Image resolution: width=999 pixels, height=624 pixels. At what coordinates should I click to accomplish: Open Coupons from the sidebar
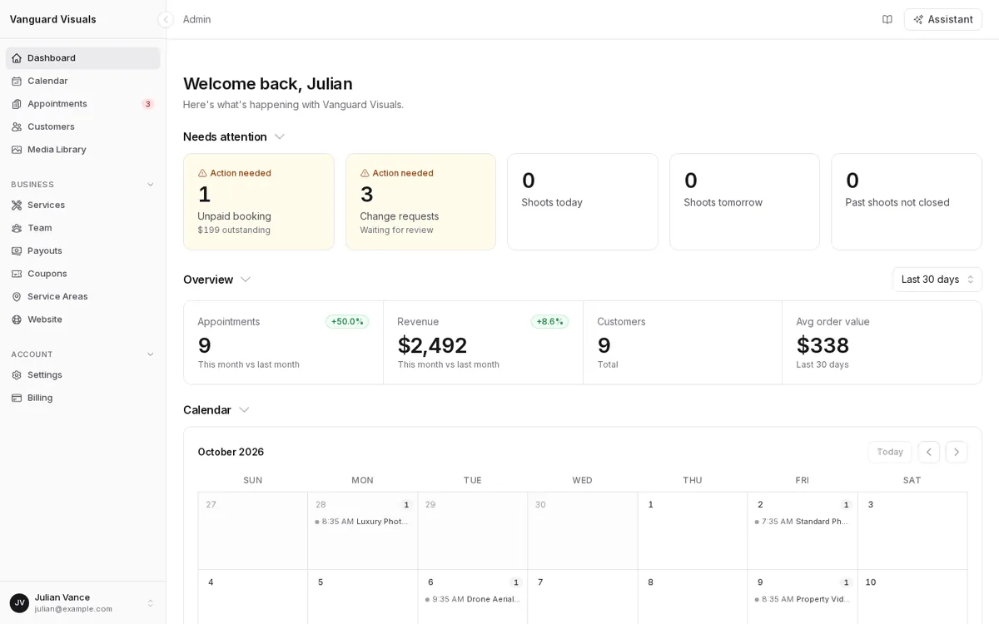click(82, 274)
